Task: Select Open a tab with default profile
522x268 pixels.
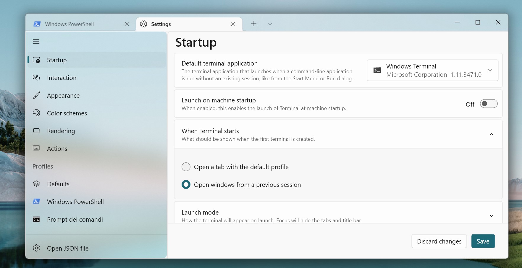Action: click(x=235, y=167)
